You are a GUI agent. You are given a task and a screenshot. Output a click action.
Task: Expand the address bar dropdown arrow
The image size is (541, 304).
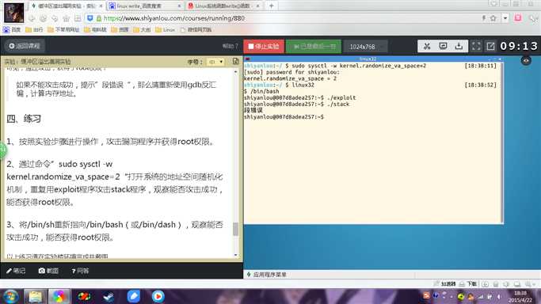pos(505,18)
